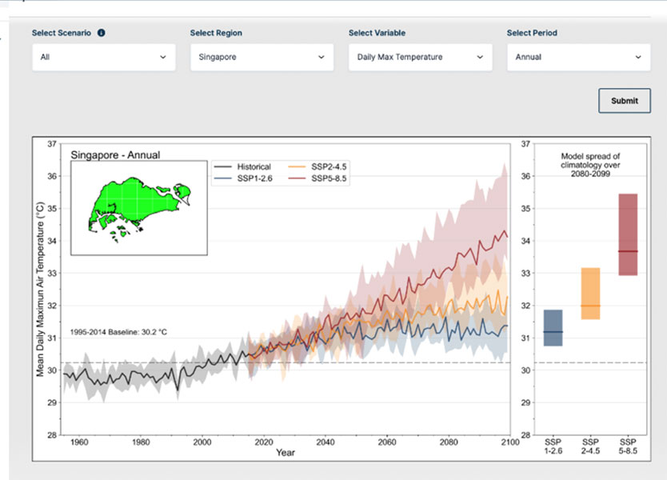Click the Model spread of climatology heading

pyautogui.click(x=590, y=163)
